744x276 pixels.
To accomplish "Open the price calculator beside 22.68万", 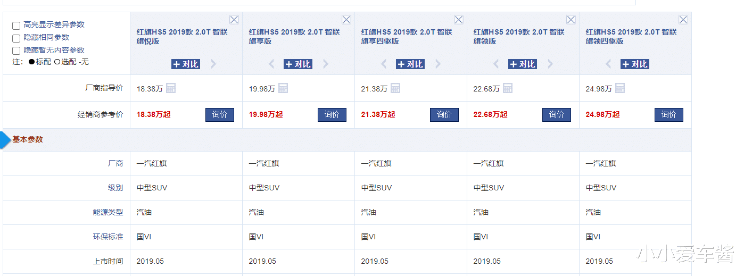I will click(x=508, y=88).
